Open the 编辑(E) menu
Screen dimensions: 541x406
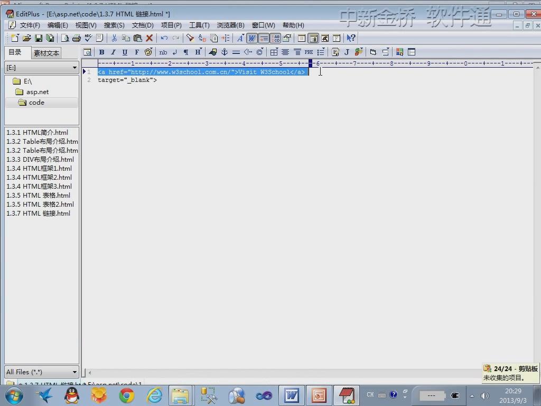(58, 25)
